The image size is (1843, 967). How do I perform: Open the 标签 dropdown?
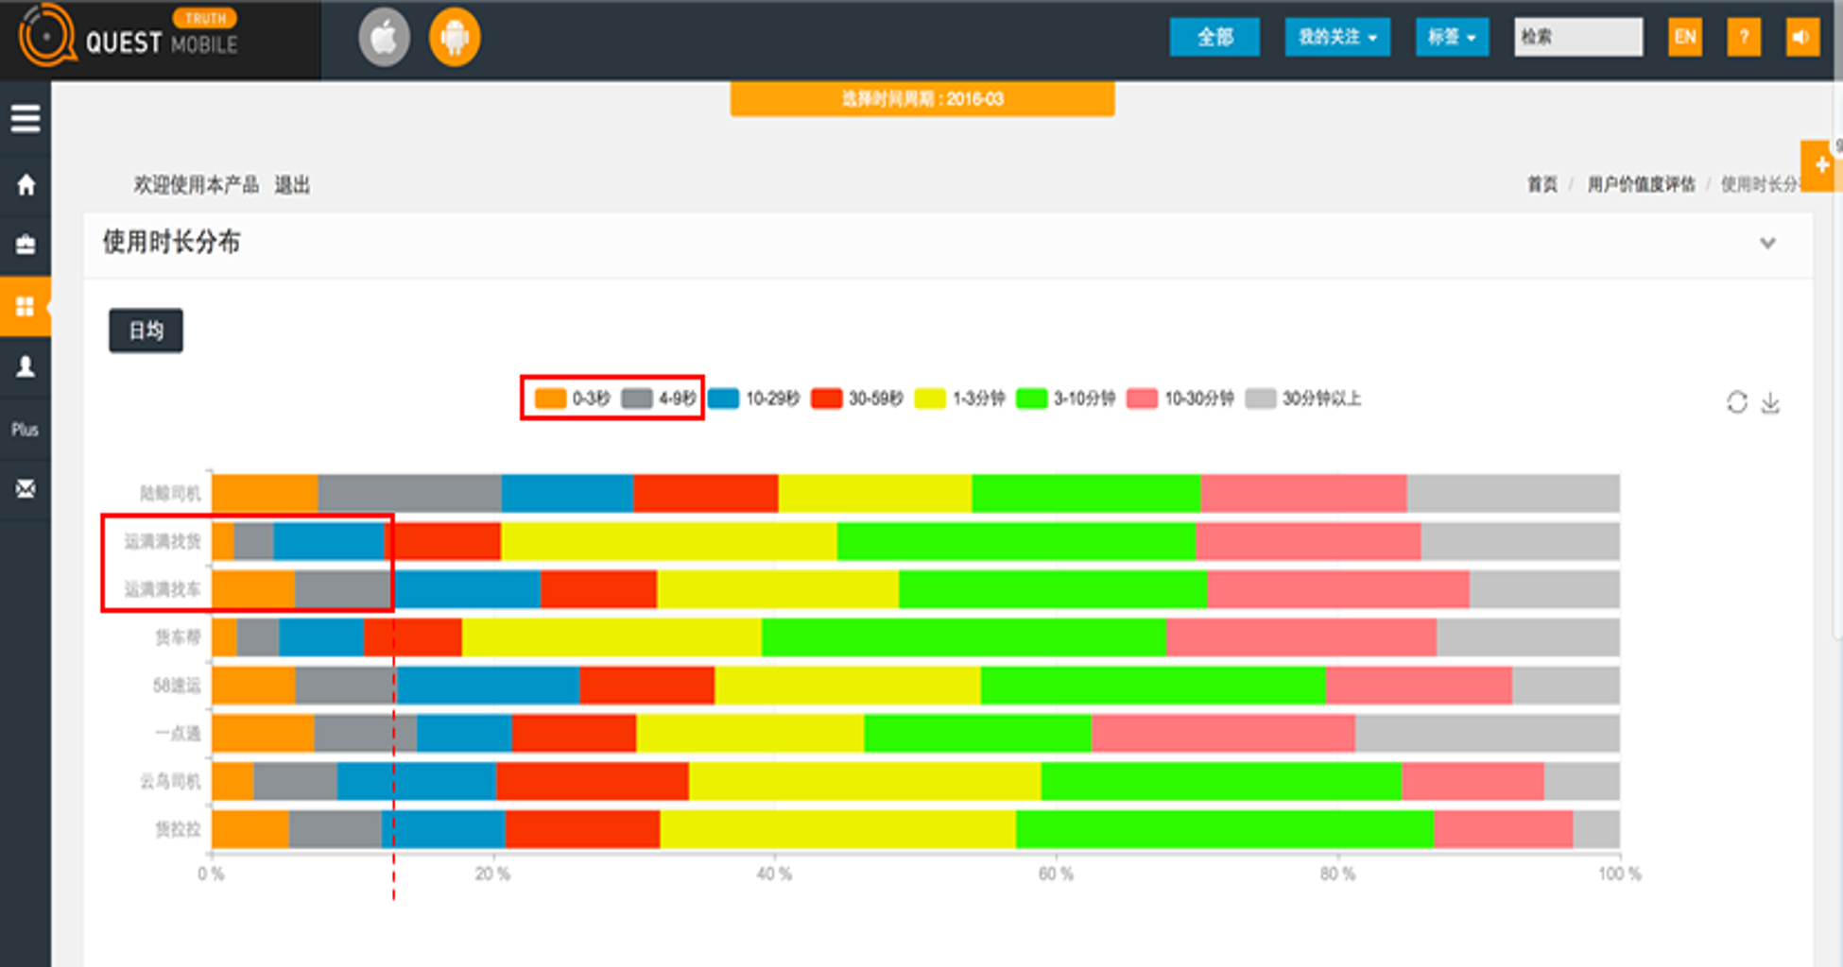[1451, 38]
